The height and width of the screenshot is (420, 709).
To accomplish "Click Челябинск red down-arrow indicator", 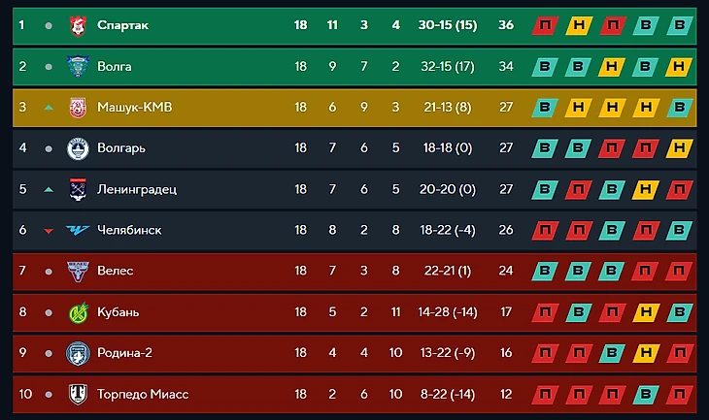I will click(x=49, y=231).
